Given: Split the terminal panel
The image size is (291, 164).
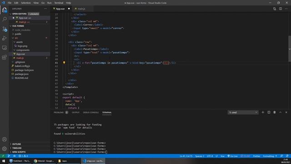Looking at the screenshot, I should click(269, 113).
